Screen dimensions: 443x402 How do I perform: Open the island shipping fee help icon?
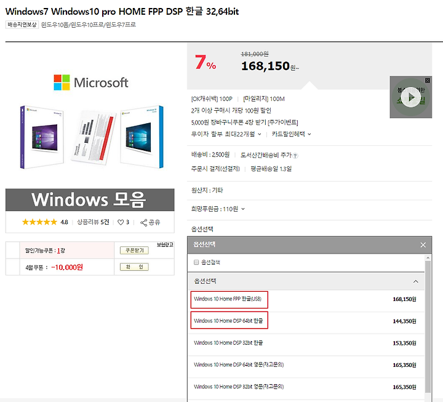295,156
